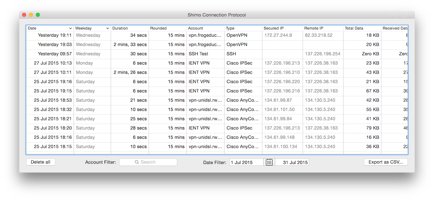The height and width of the screenshot is (200, 434).
Task: Click the Delete all button
Action: (x=41, y=162)
